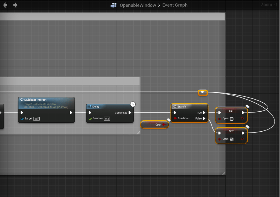This screenshot has width=280, height=197.
Task: Select the OpenableWindow breadcrumb
Action: tap(138, 5)
